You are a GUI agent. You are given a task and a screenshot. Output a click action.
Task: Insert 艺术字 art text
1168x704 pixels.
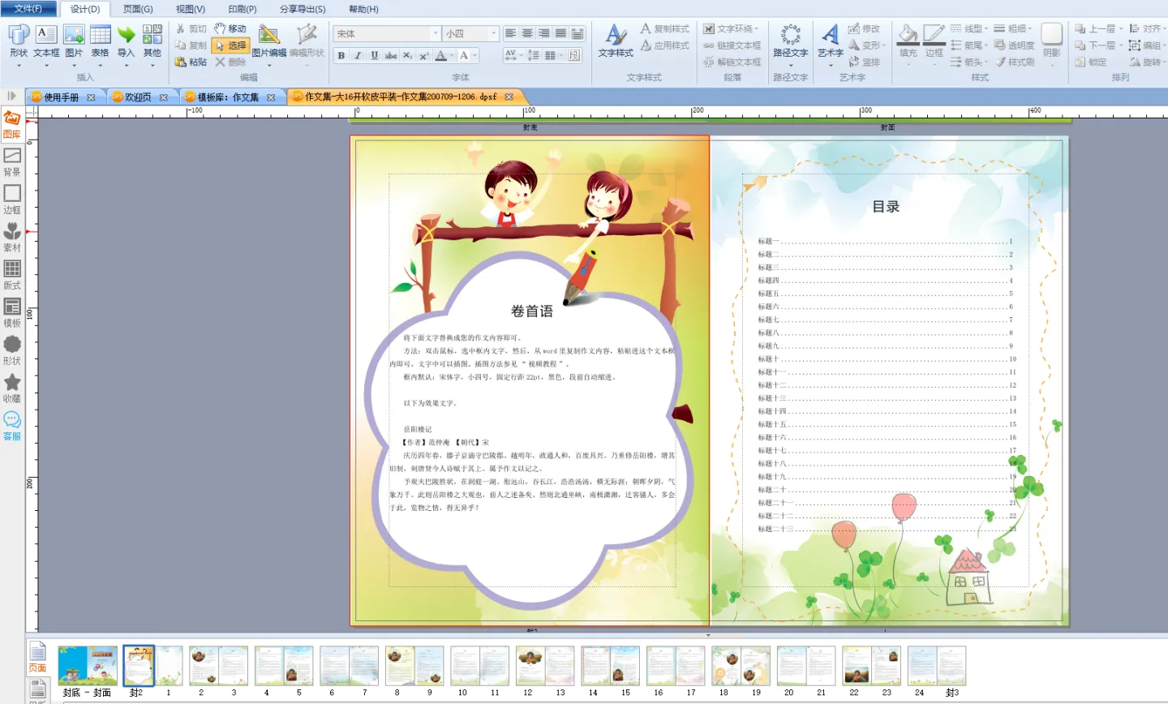[830, 41]
